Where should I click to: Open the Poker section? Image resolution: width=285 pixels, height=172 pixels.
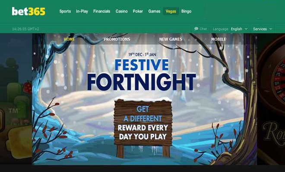pos(138,11)
